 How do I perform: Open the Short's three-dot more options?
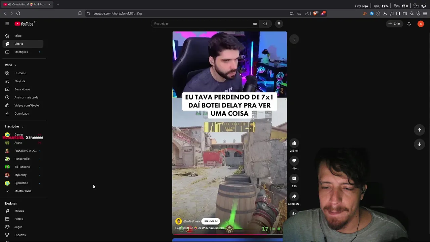294,39
